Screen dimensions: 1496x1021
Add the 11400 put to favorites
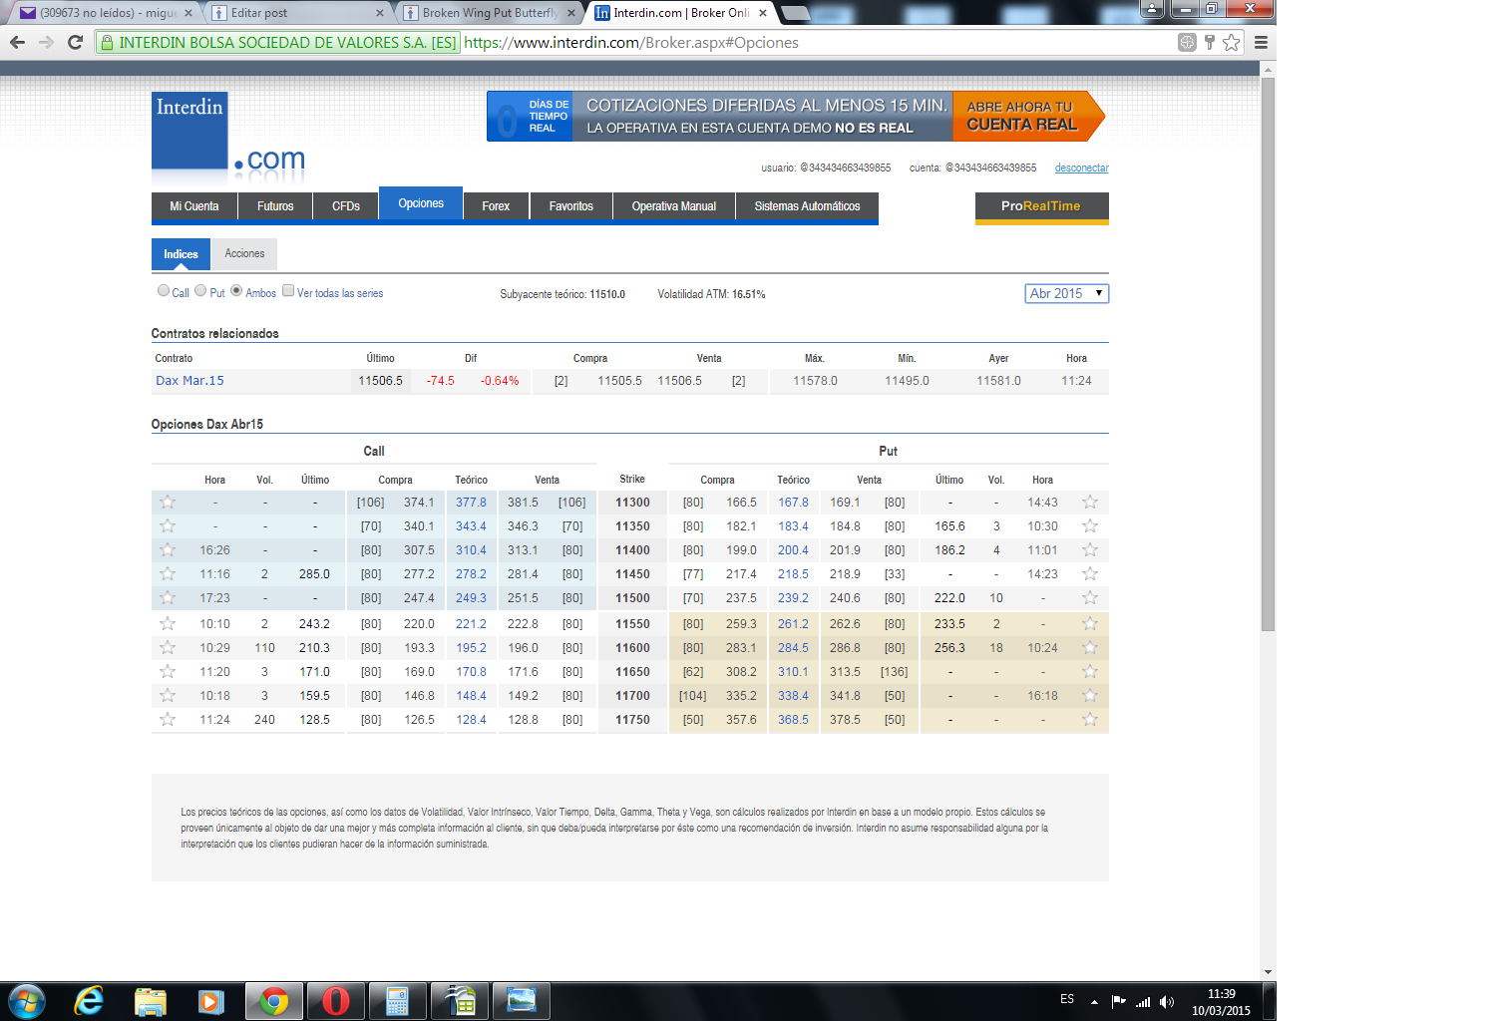pos(1090,550)
